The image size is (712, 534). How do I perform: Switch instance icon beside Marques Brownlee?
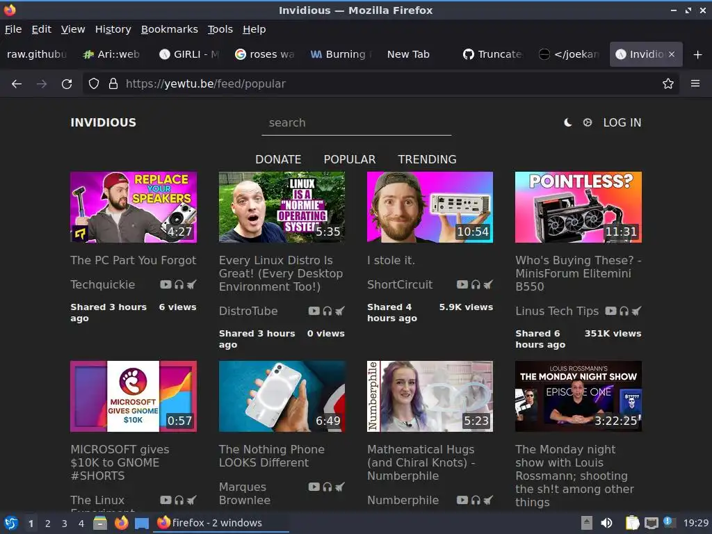tap(339, 487)
